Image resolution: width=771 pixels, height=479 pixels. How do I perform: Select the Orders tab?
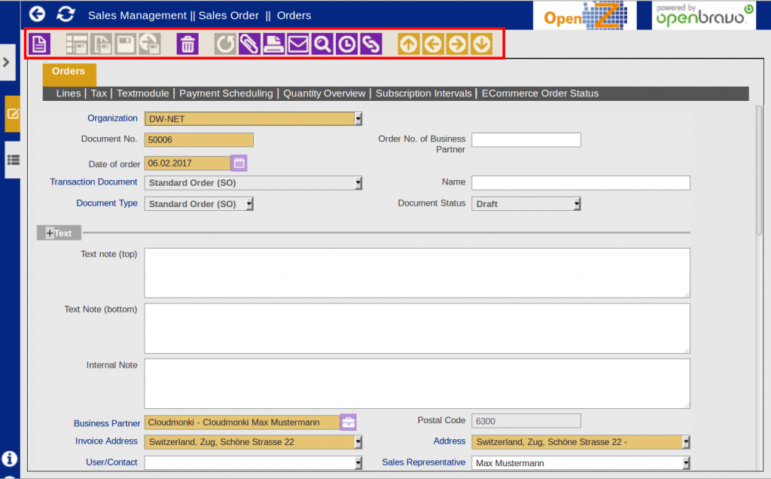coord(69,73)
